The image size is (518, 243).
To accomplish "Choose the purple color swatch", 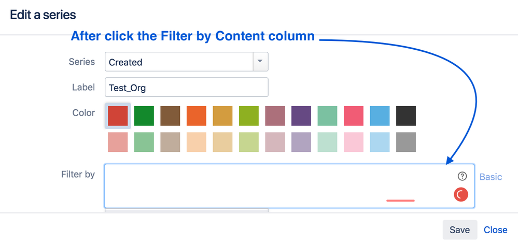I will pos(301,116).
